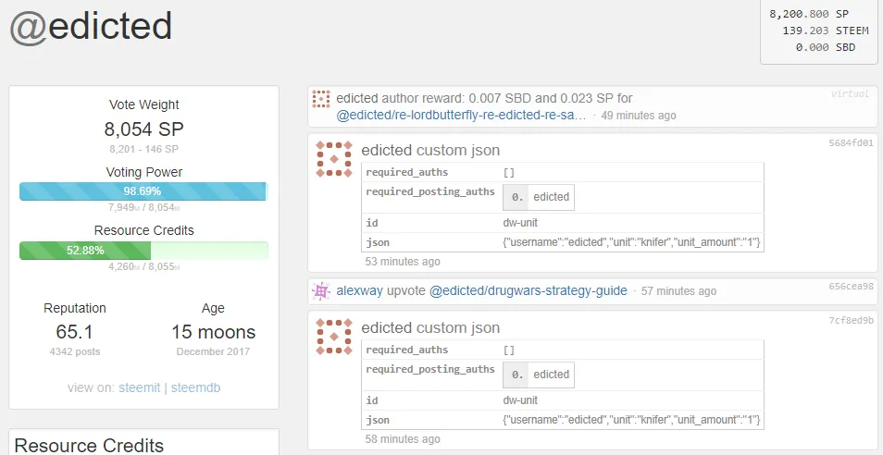Click the Resource Credits 52.88% bar
This screenshot has width=883, height=455.
coord(143,251)
